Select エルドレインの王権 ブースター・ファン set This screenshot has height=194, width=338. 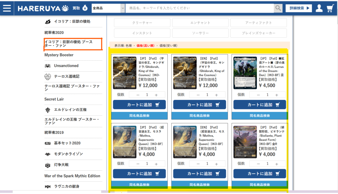coord(72,121)
